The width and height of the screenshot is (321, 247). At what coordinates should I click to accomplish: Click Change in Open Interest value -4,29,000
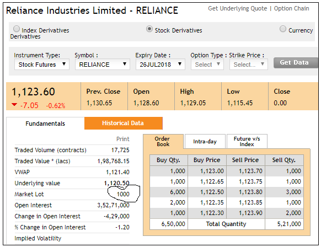116,216
